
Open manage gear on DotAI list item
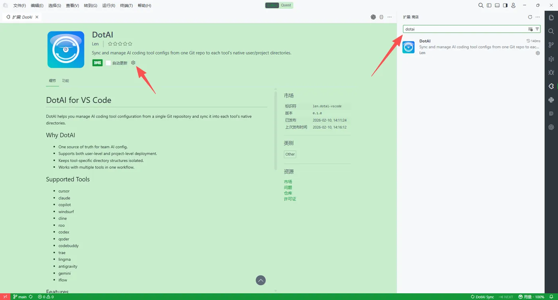(x=538, y=53)
